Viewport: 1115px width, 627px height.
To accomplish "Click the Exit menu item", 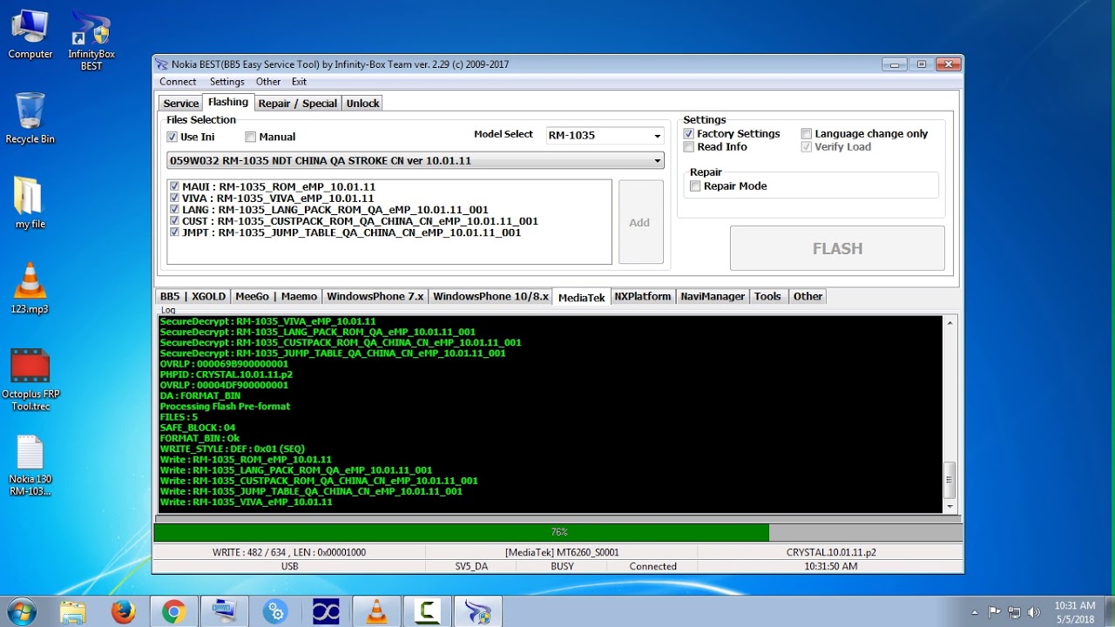I will [299, 82].
